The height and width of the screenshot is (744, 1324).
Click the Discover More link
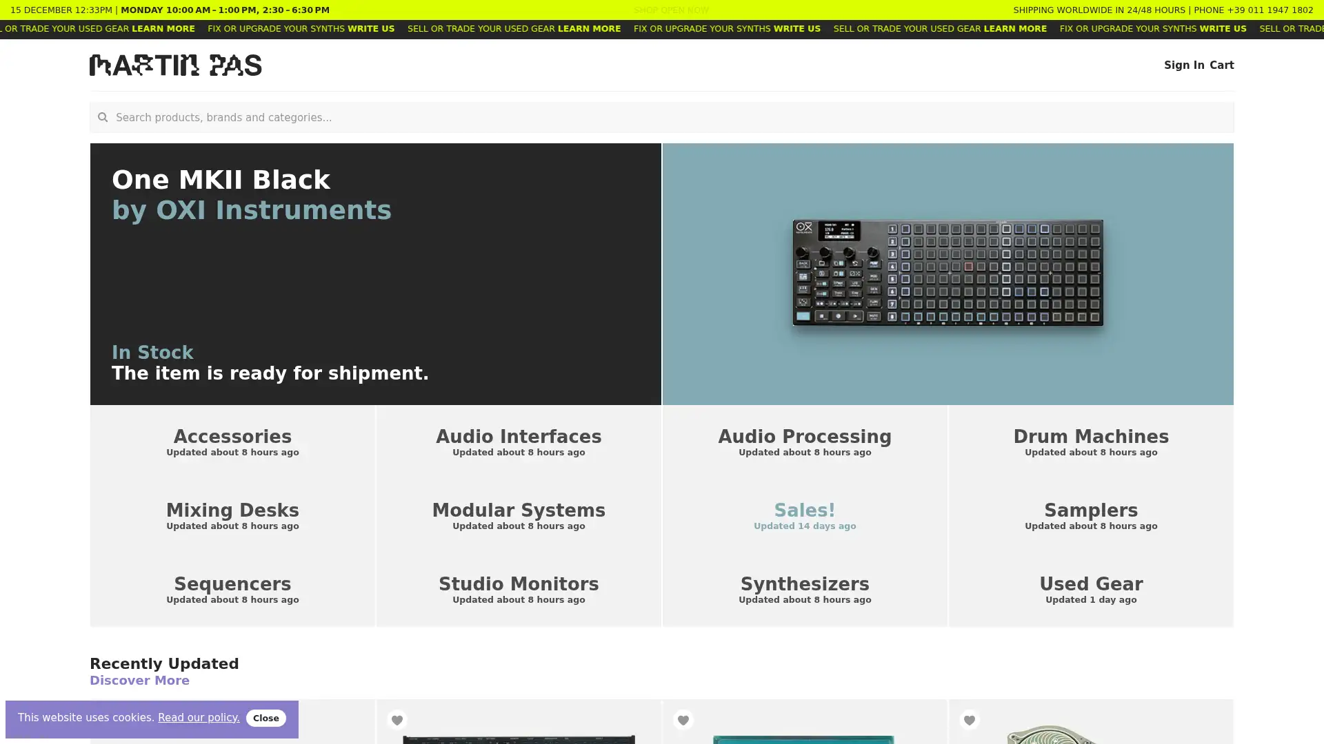pos(139,680)
